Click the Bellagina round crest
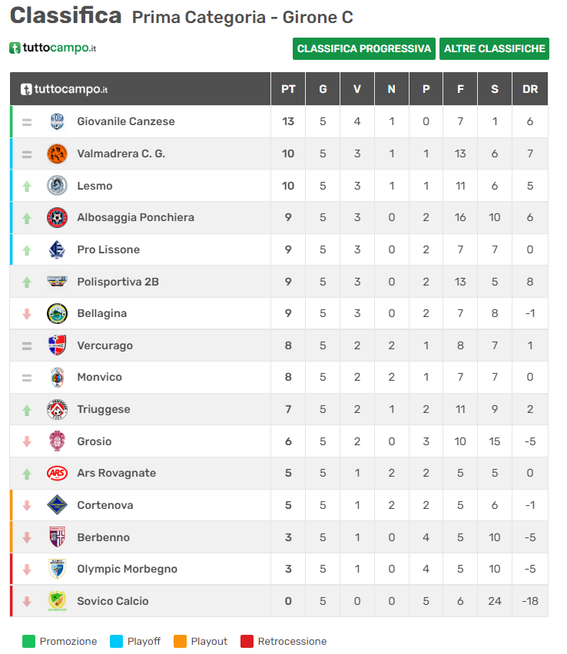Viewport: 567px width, 654px height. [57, 313]
